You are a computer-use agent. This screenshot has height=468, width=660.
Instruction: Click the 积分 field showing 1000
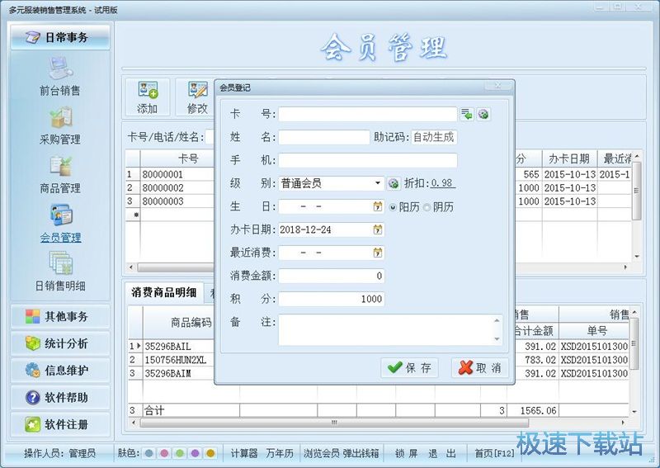tap(332, 299)
